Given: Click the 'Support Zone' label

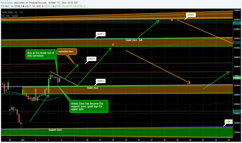Looking at the screenshot, I should point(55,130).
